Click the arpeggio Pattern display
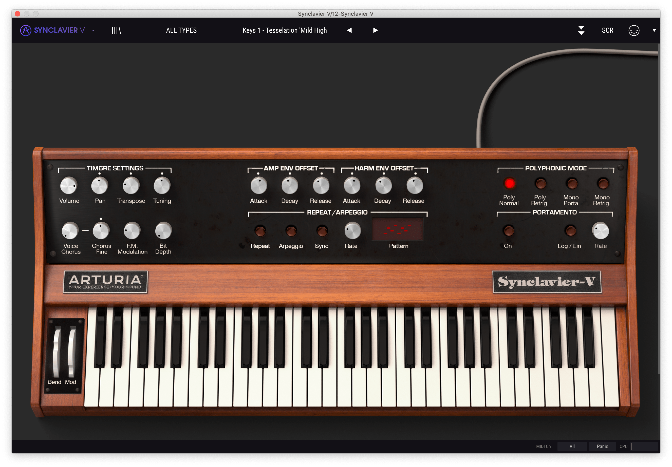 point(398,229)
